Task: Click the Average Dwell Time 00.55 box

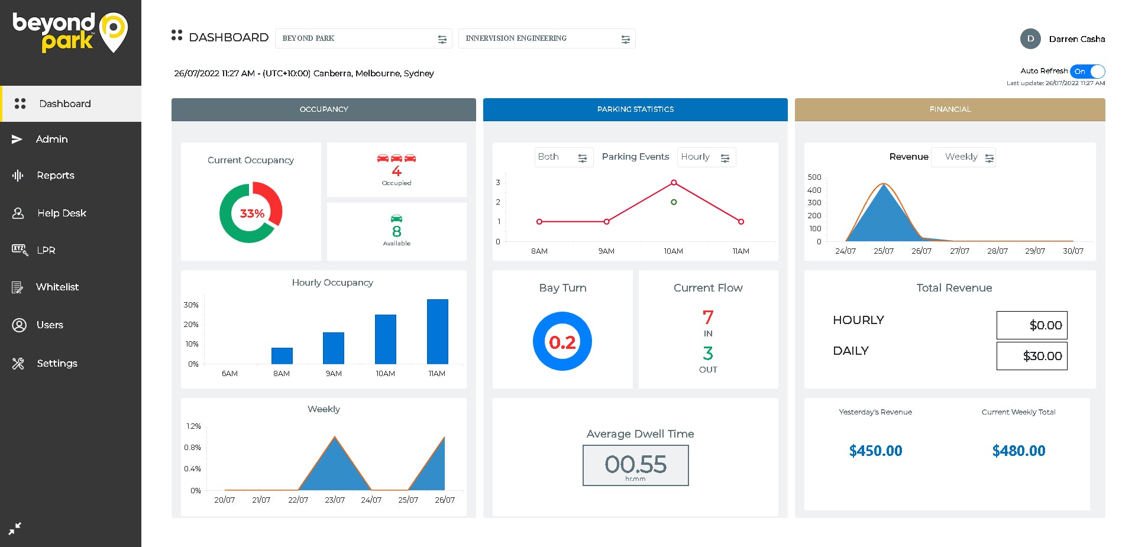Action: pyautogui.click(x=636, y=465)
